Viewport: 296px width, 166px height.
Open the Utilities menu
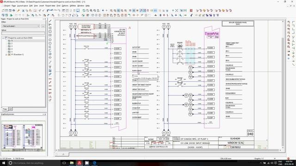pos(73,6)
